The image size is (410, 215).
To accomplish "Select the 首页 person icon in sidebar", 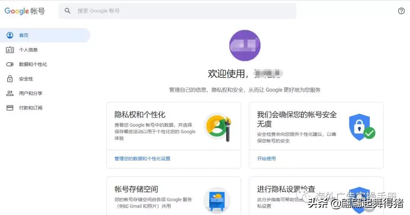I will point(10,35).
